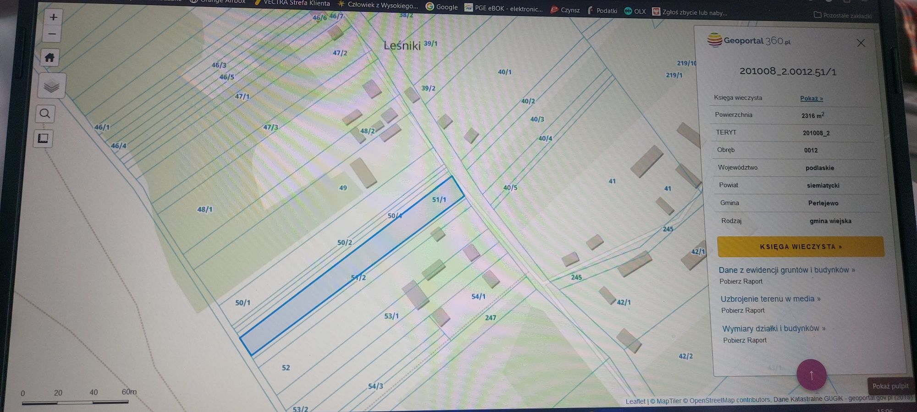Click the Geoportal360.pl logo
917x412 pixels.
(x=749, y=41)
